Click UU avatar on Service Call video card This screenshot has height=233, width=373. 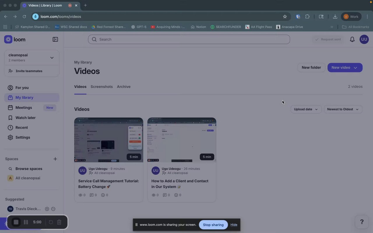click(x=82, y=171)
